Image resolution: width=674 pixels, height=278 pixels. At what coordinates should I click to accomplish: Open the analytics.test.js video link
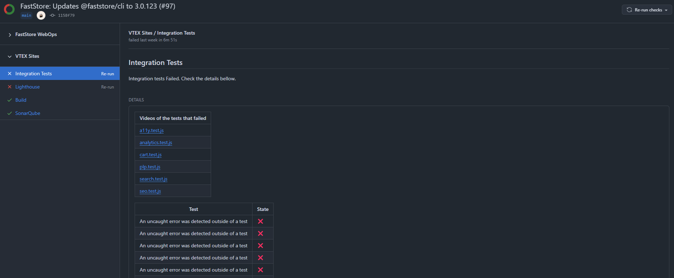pyautogui.click(x=156, y=142)
